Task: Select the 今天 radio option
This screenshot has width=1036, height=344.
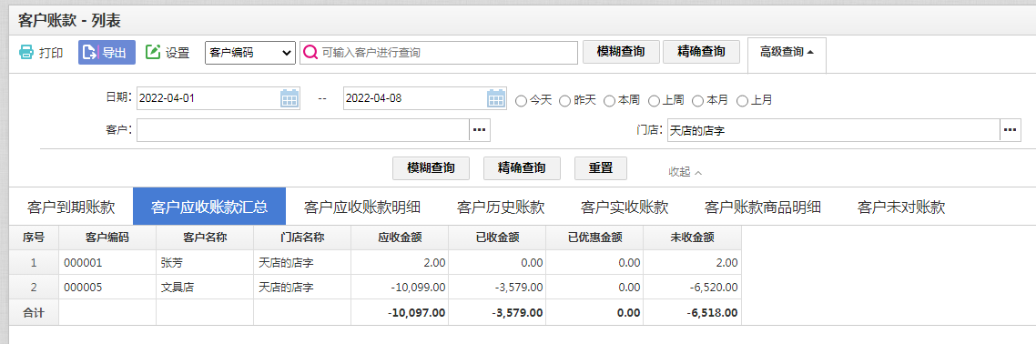Action: click(521, 101)
